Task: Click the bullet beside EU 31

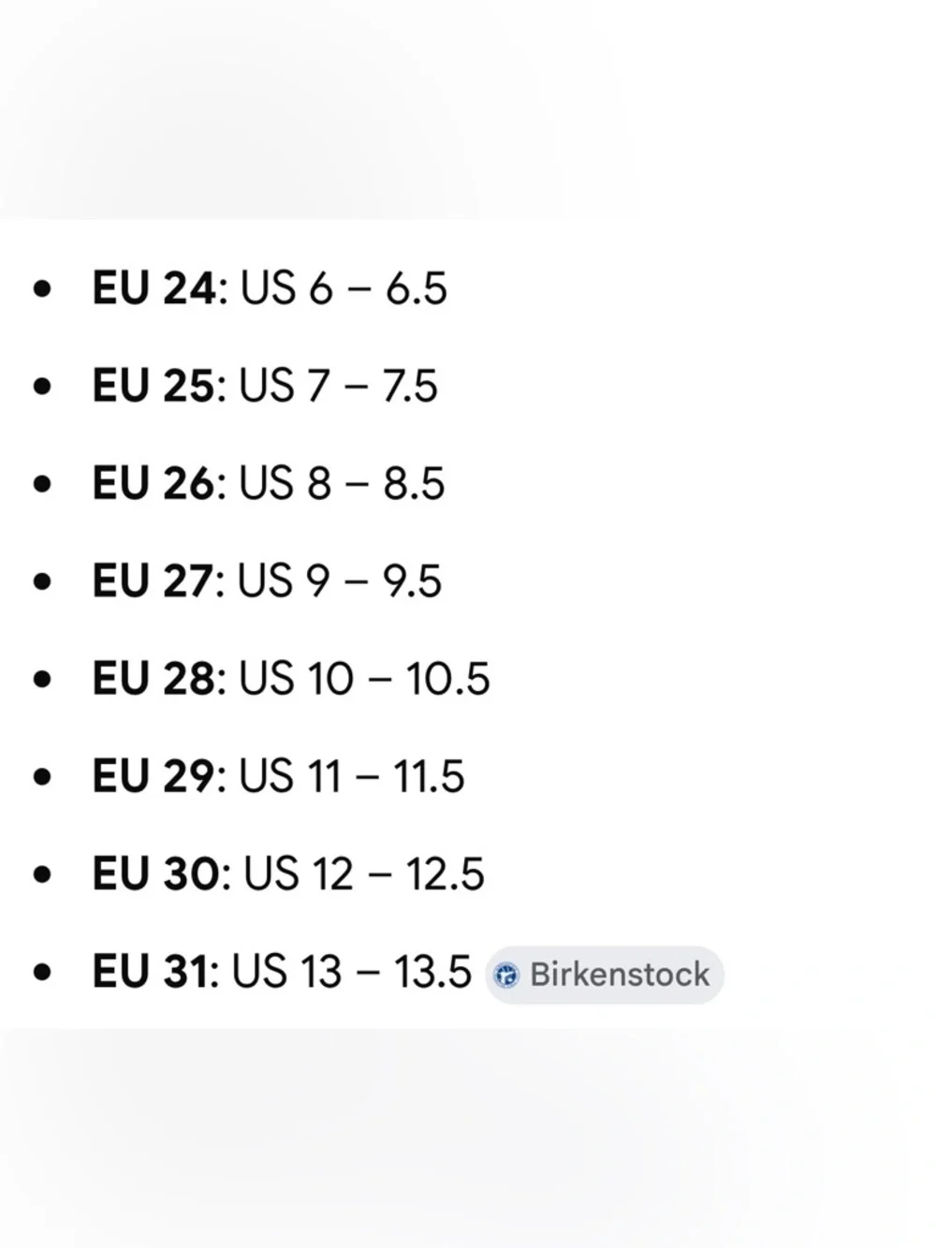Action: (x=42, y=973)
